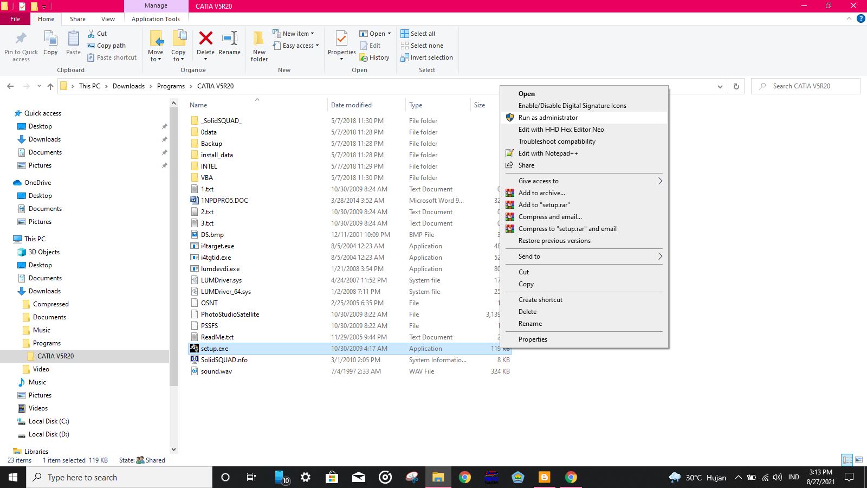
Task: Expand Give access to submenu
Action: click(584, 181)
